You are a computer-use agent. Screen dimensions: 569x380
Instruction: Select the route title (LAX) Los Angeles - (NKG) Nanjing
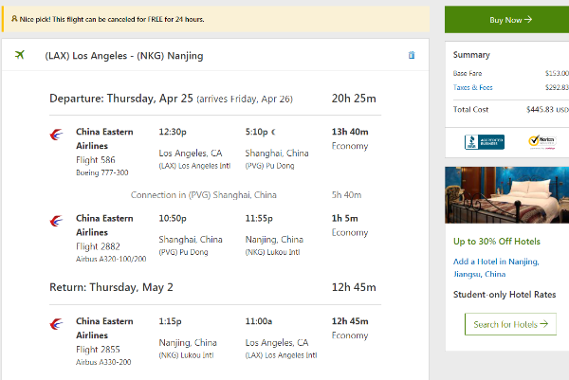click(124, 56)
